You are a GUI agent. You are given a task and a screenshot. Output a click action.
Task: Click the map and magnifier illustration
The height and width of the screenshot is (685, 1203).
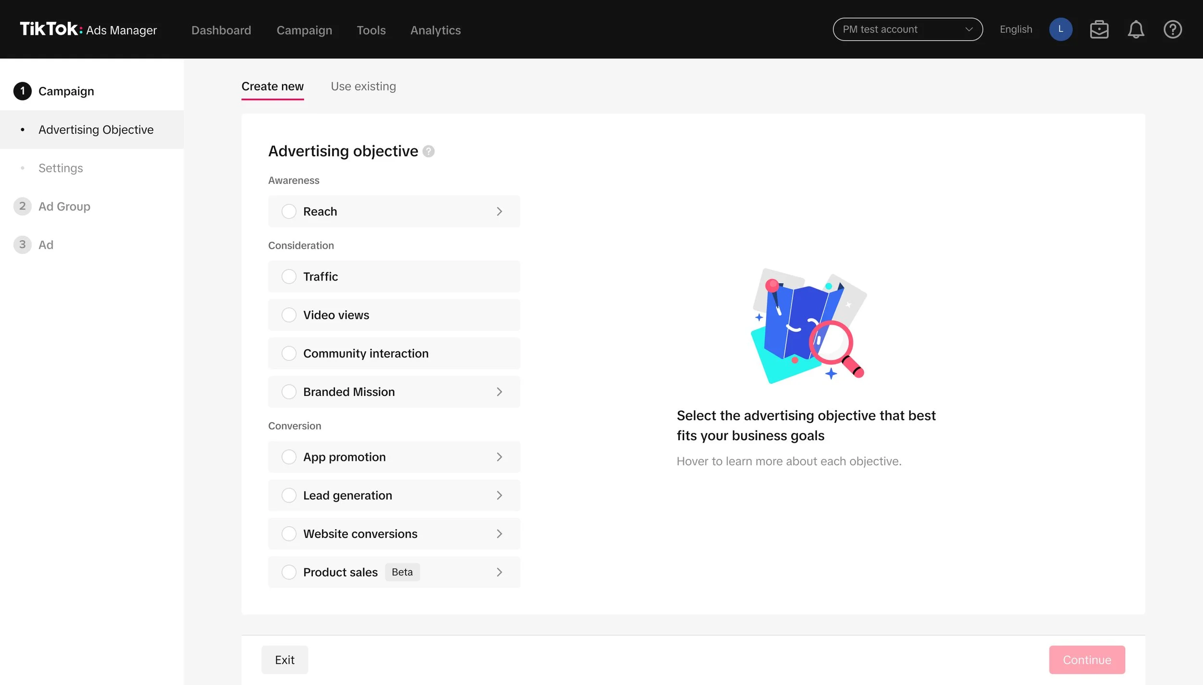pos(809,326)
